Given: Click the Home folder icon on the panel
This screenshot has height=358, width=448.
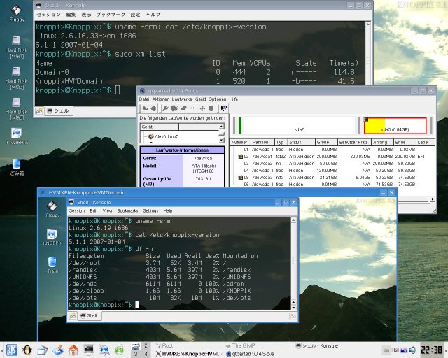Looking at the screenshot, I should tap(73, 350).
